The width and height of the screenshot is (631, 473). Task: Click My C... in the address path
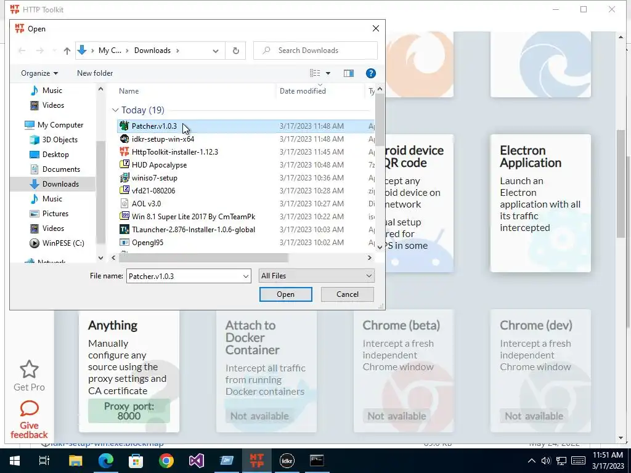click(110, 51)
